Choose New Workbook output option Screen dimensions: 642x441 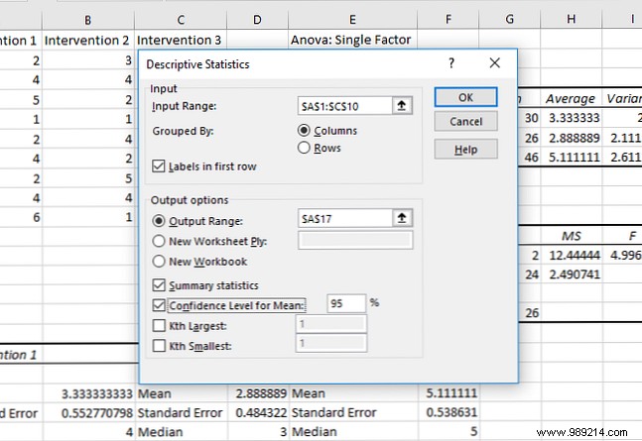point(159,261)
